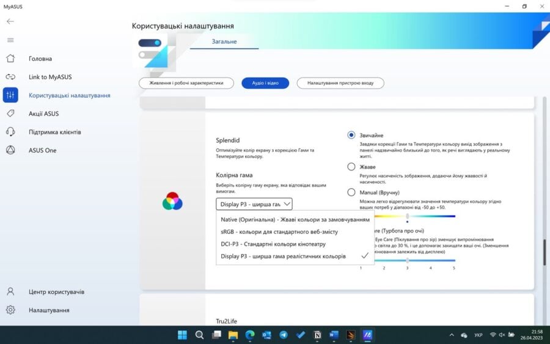Open taskbar Search

coord(199,335)
